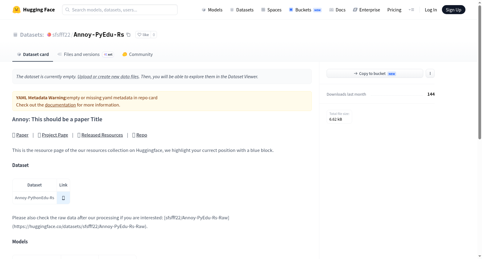Like the dataset with the heart button

point(143,35)
